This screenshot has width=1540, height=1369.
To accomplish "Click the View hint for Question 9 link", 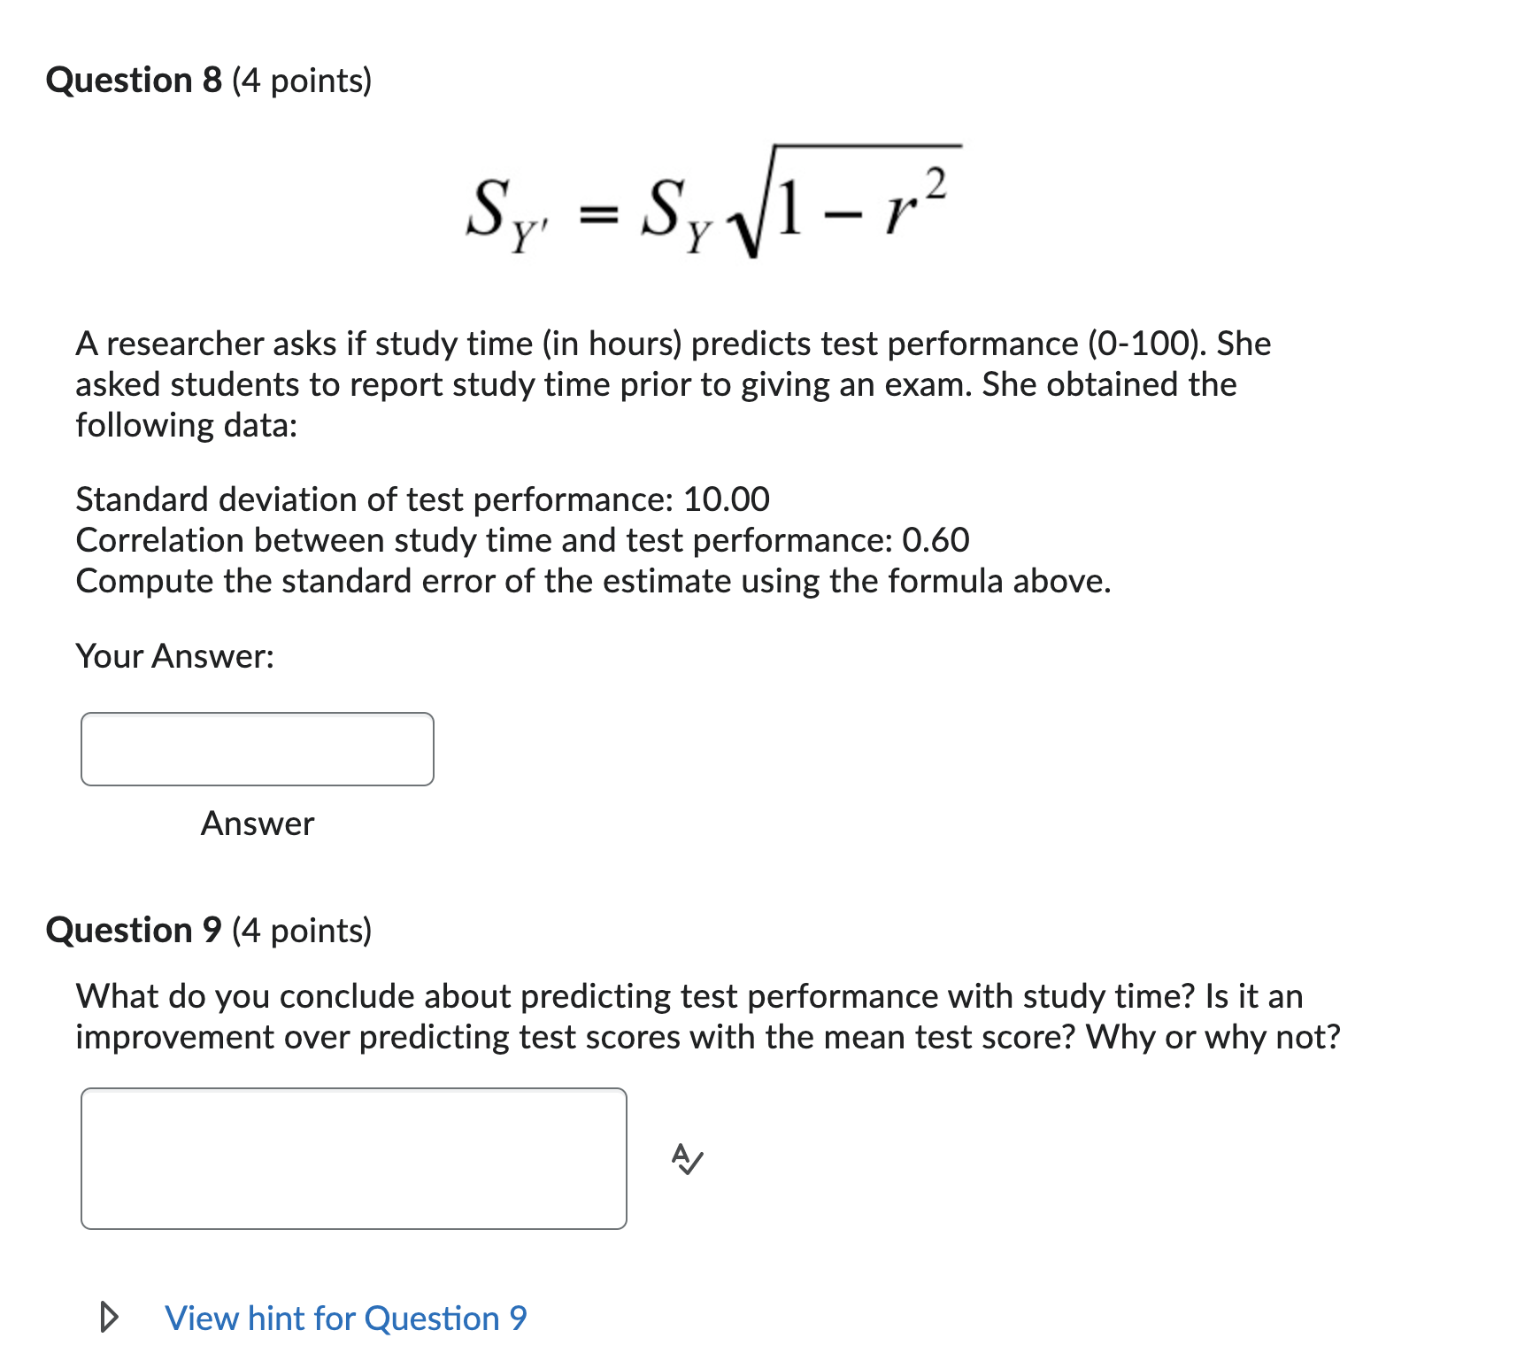I will 343,1317.
